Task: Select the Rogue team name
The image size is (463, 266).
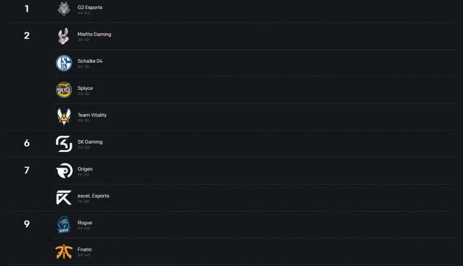Action: 84,223
